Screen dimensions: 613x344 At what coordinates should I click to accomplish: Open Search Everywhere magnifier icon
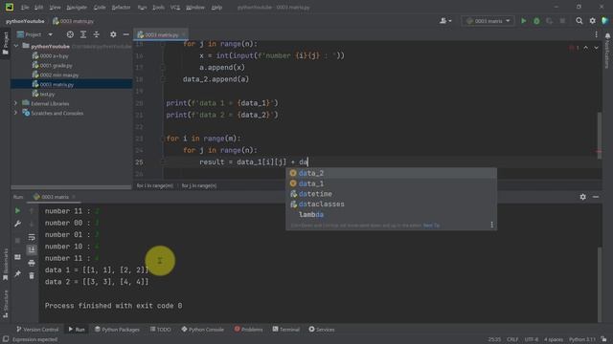579,21
